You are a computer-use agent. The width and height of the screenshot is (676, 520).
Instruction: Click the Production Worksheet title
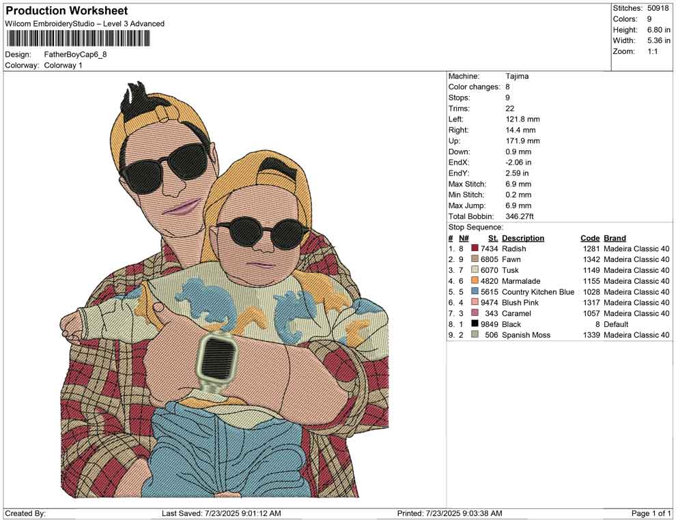pos(66,11)
